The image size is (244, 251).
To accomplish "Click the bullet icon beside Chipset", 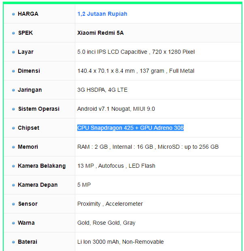I will (13, 128).
